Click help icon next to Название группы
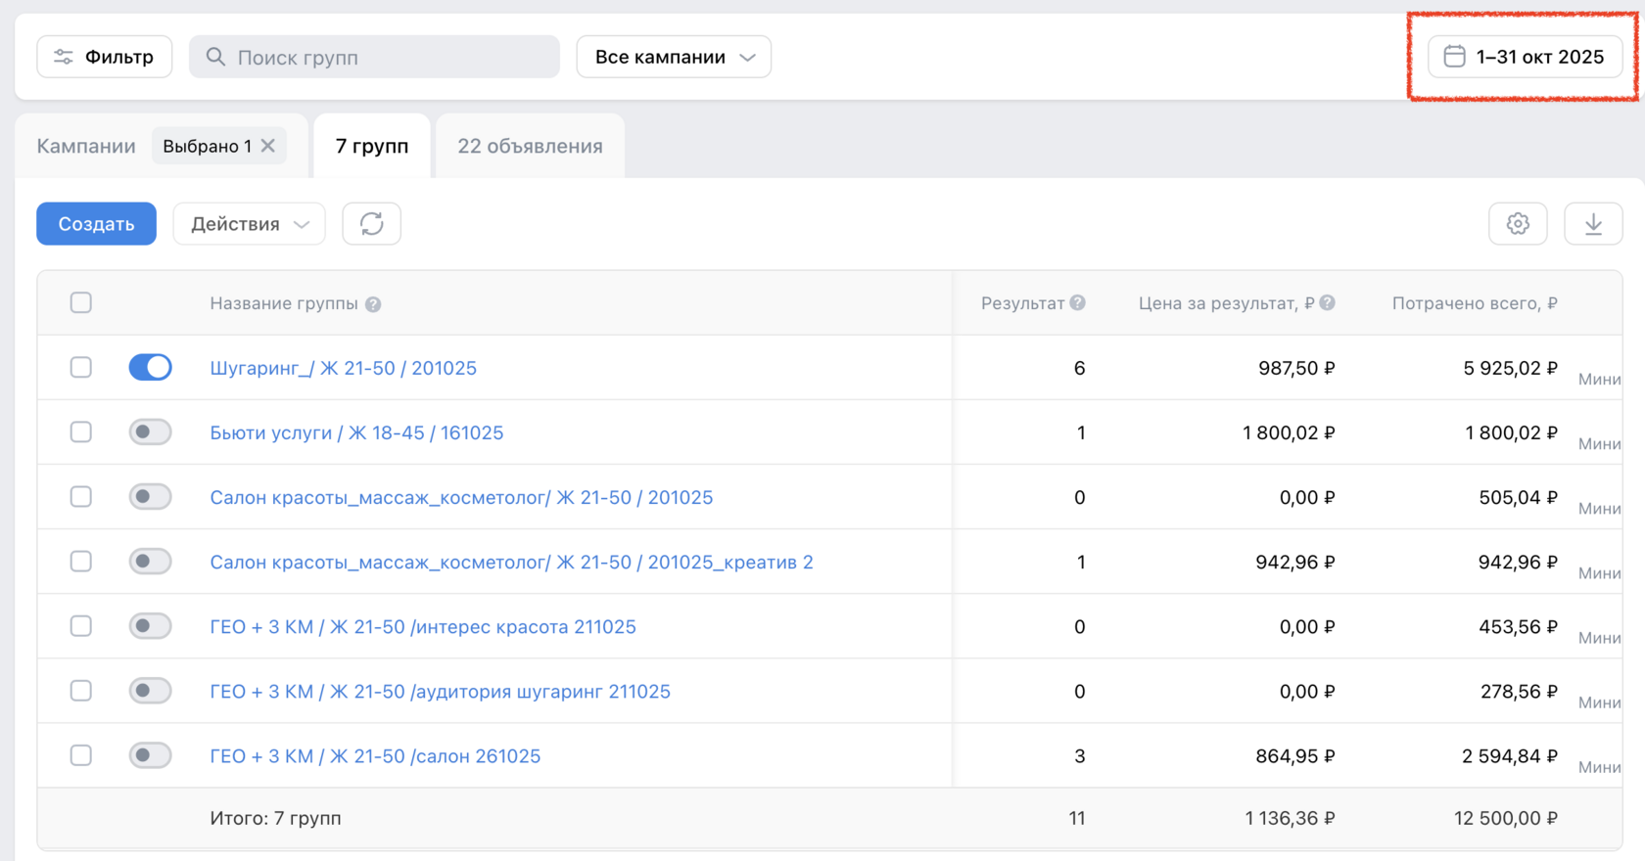 [x=373, y=304]
